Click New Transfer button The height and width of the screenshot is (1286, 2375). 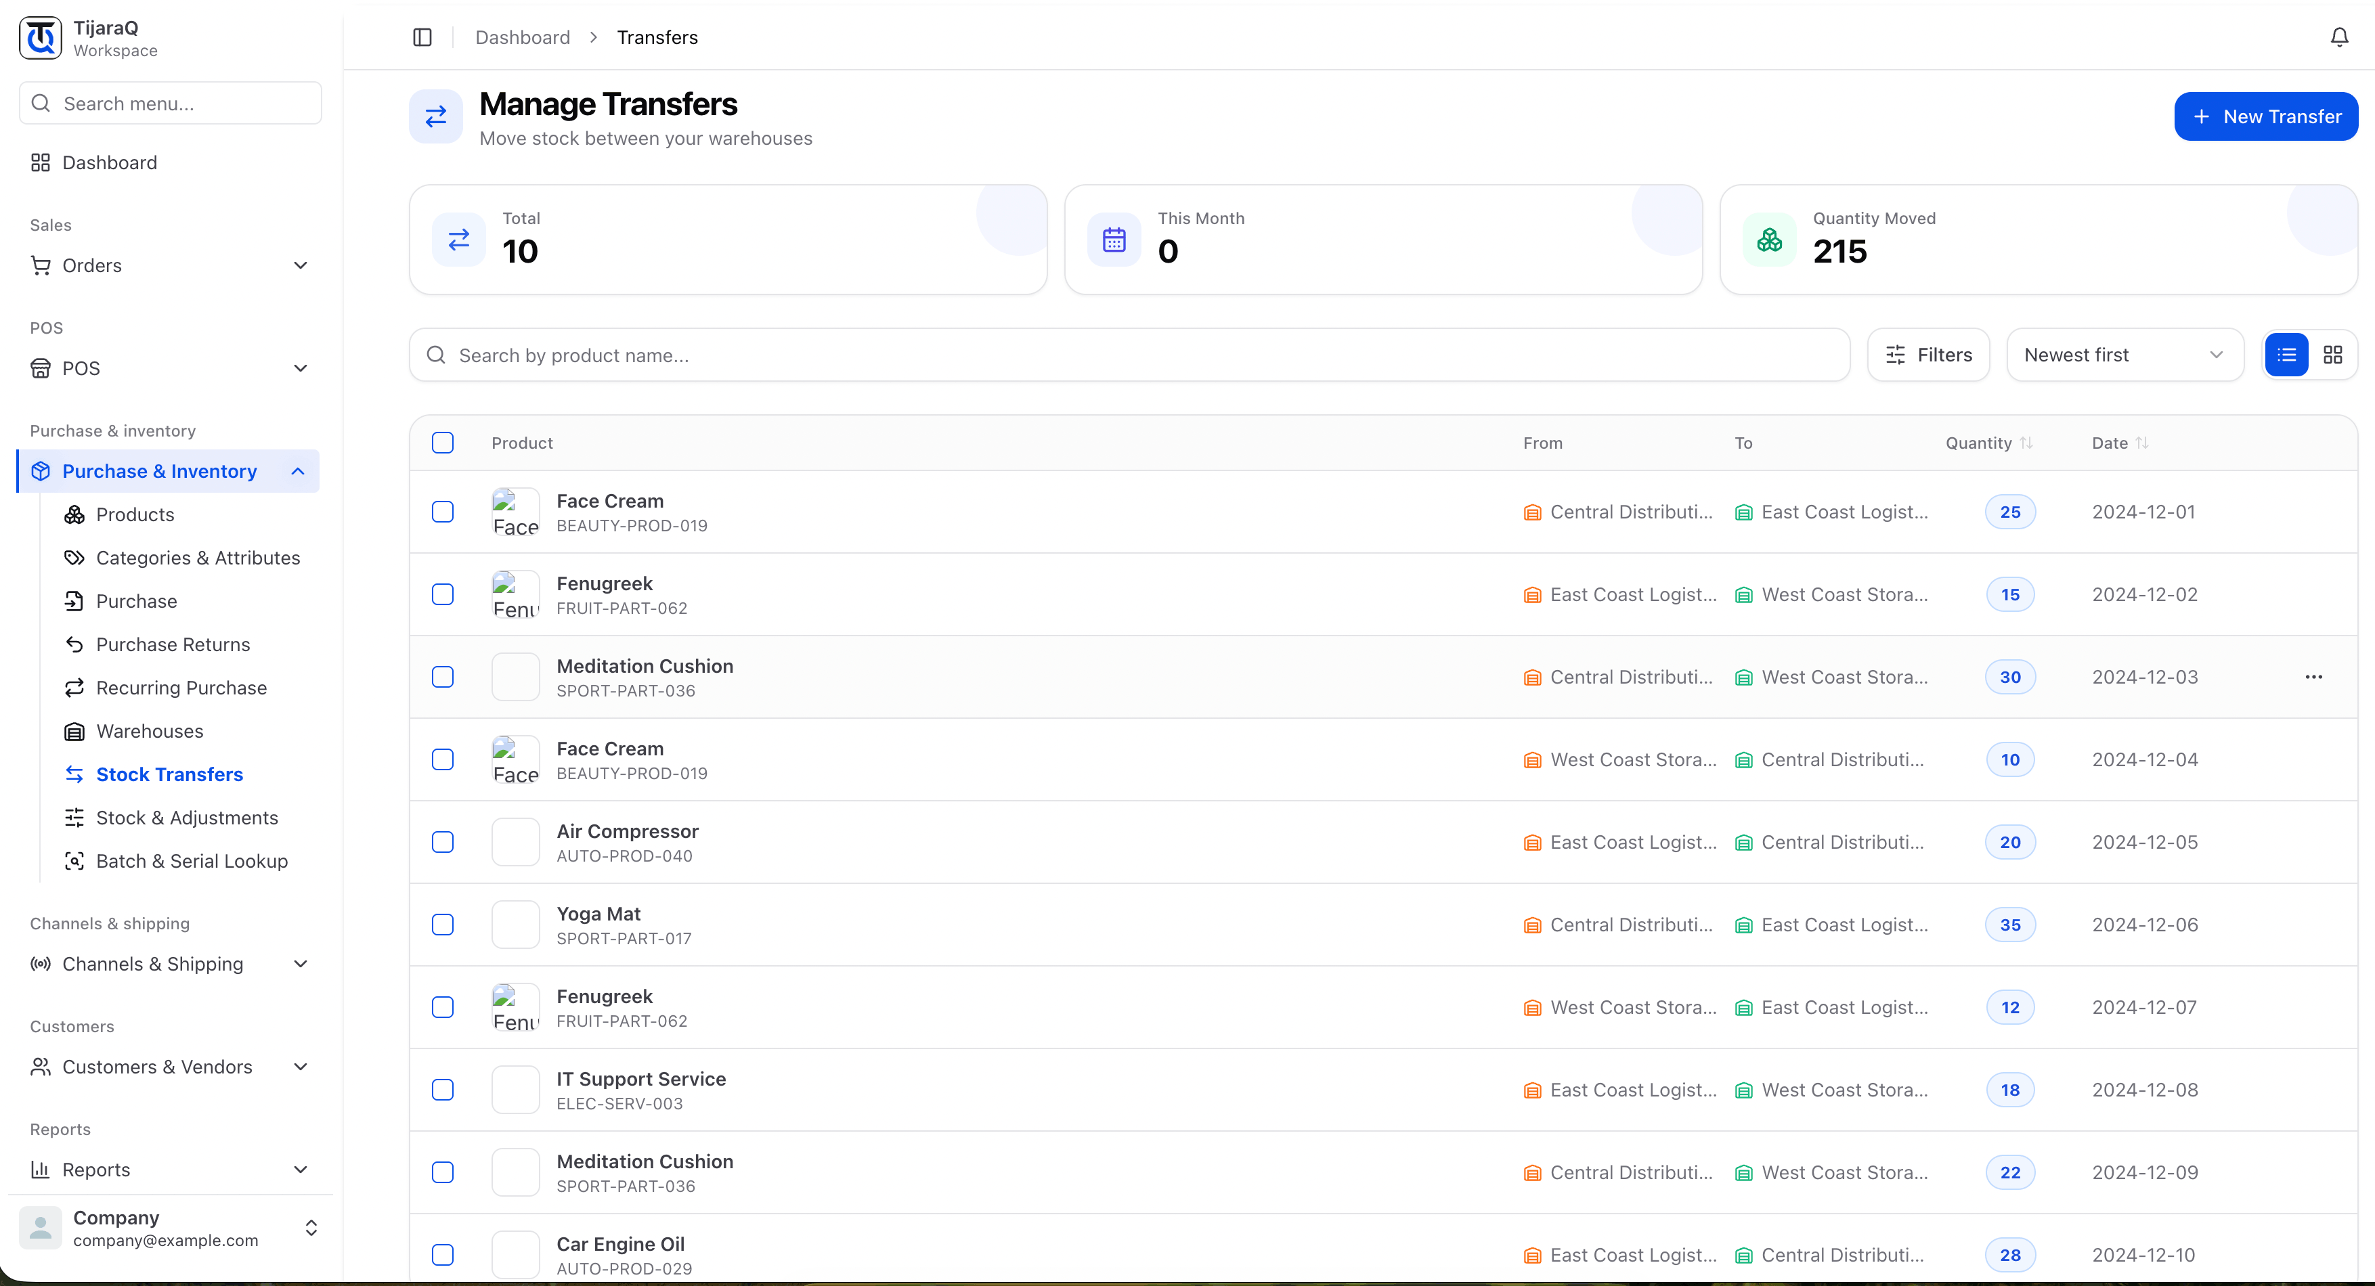[x=2265, y=116]
